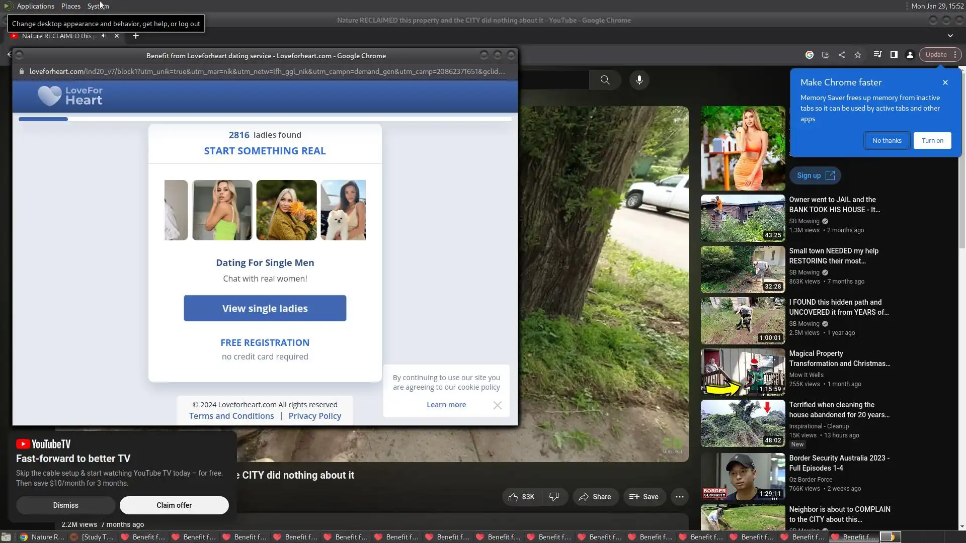This screenshot has height=543, width=966.
Task: Open Chrome profile avatar icon
Action: pos(910,55)
